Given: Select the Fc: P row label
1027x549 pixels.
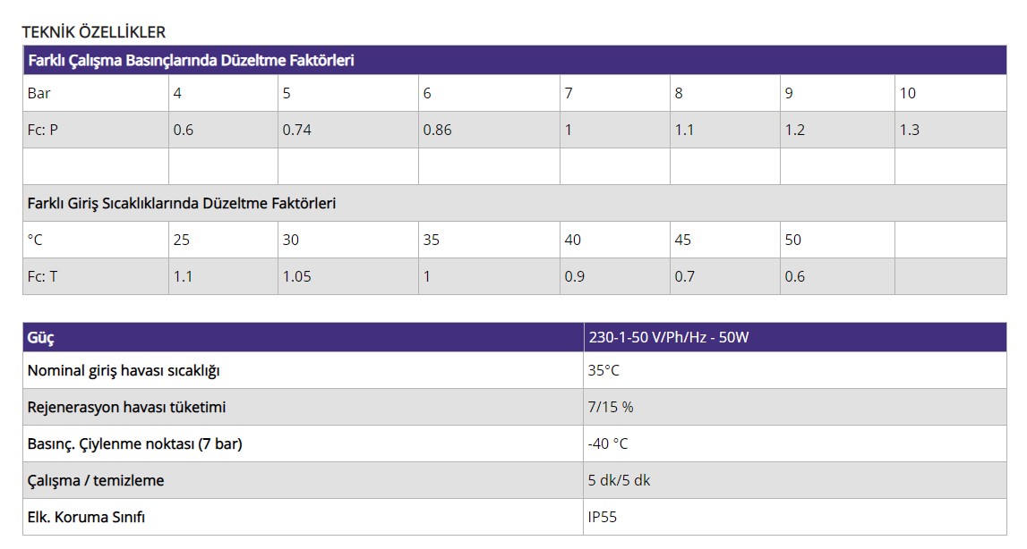Looking at the screenshot, I should pos(43,130).
